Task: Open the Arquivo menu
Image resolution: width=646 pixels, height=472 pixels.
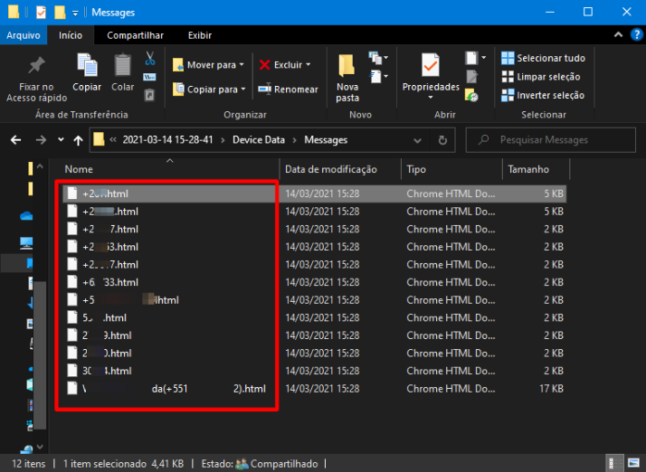Action: pyautogui.click(x=24, y=35)
